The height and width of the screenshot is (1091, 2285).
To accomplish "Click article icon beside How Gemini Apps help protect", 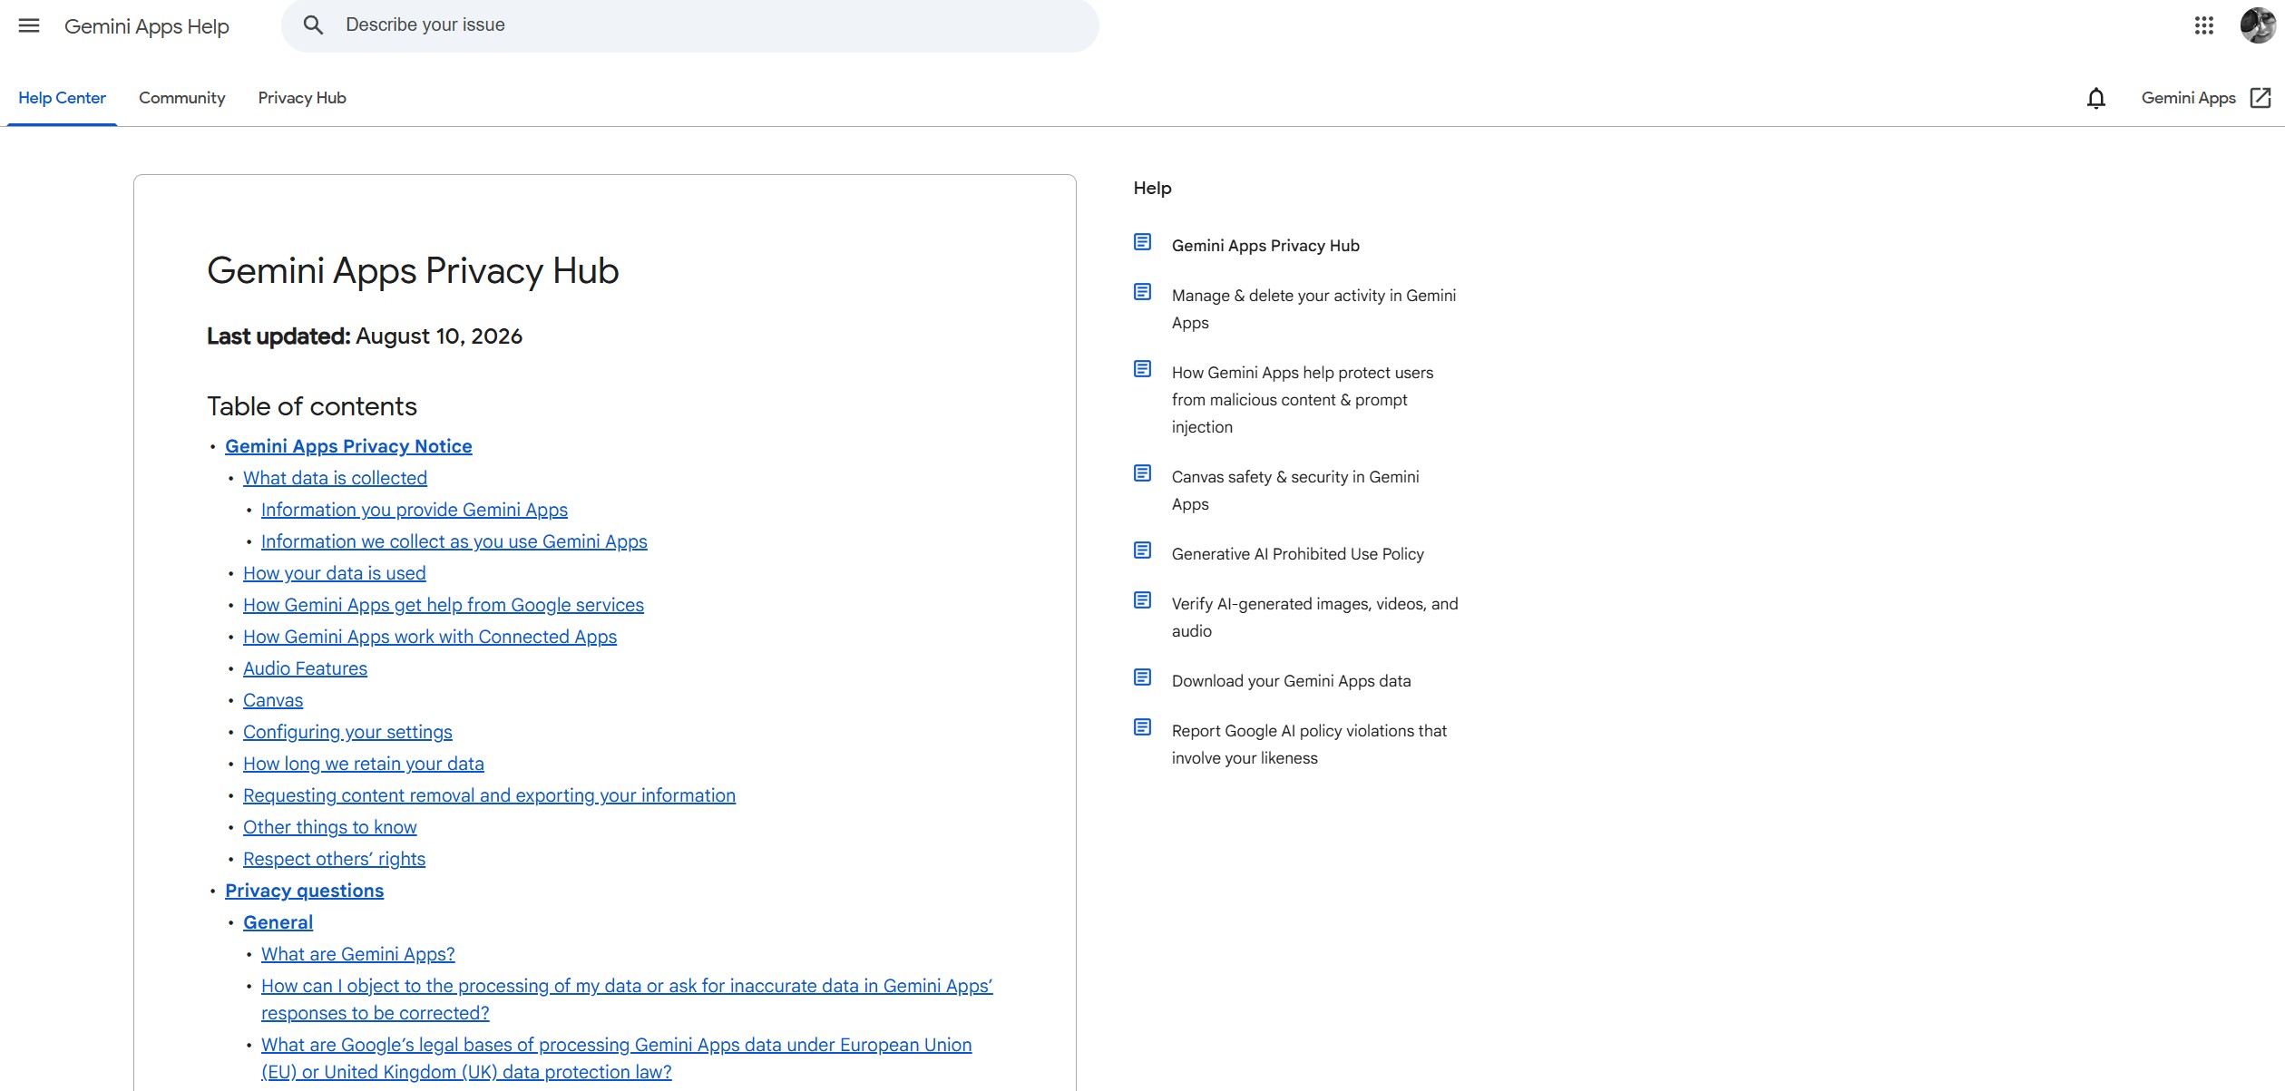I will pos(1142,369).
